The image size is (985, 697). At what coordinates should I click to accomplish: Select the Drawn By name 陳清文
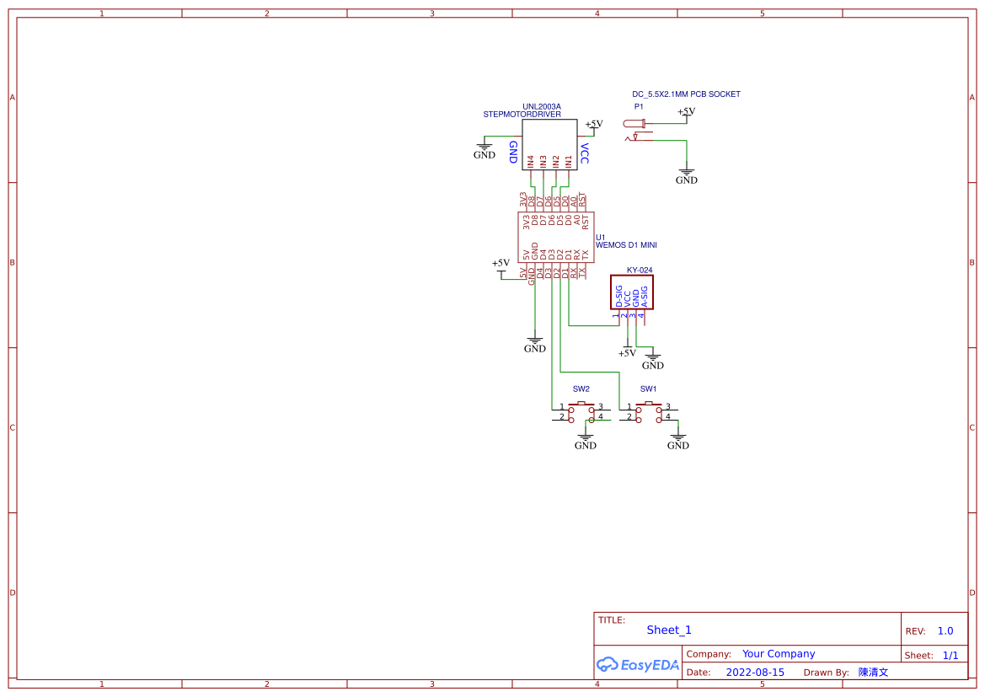873,672
